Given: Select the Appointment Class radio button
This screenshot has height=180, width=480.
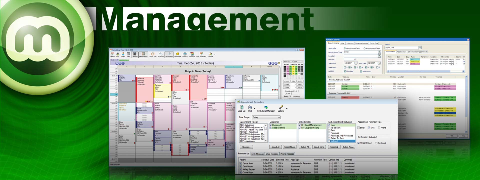Looking at the screenshot, I should pos(364,48).
